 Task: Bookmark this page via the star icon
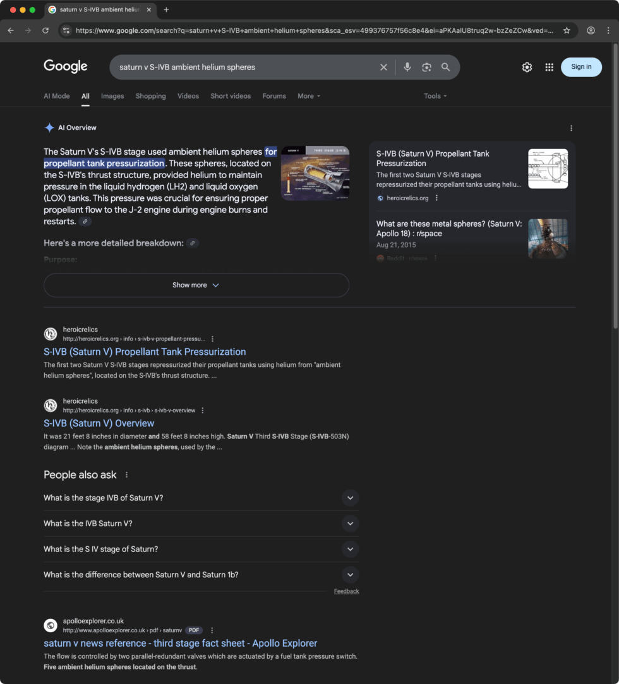(x=568, y=30)
